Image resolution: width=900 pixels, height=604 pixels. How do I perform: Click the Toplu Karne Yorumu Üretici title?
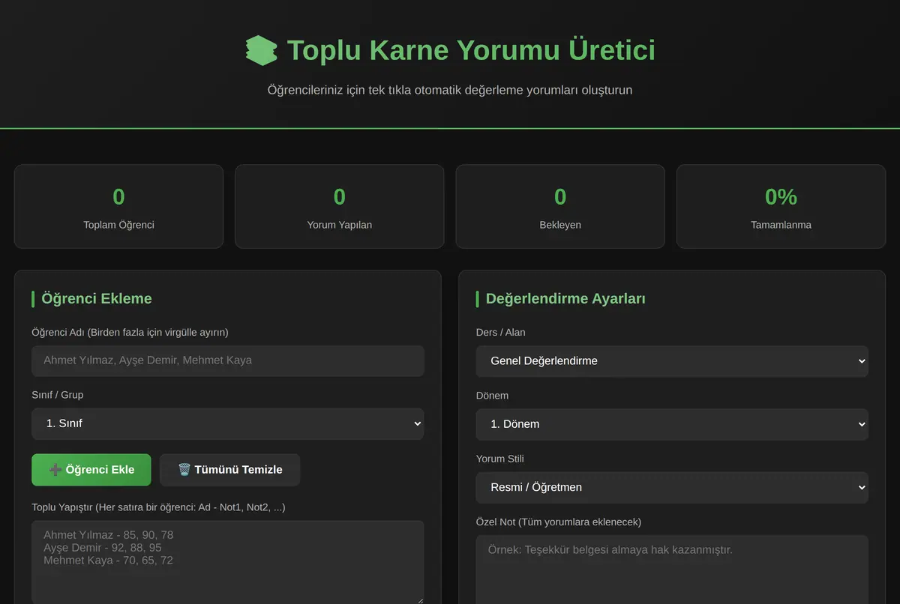pyautogui.click(x=471, y=50)
